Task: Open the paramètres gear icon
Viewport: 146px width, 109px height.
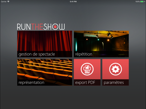Action: coord(116,69)
